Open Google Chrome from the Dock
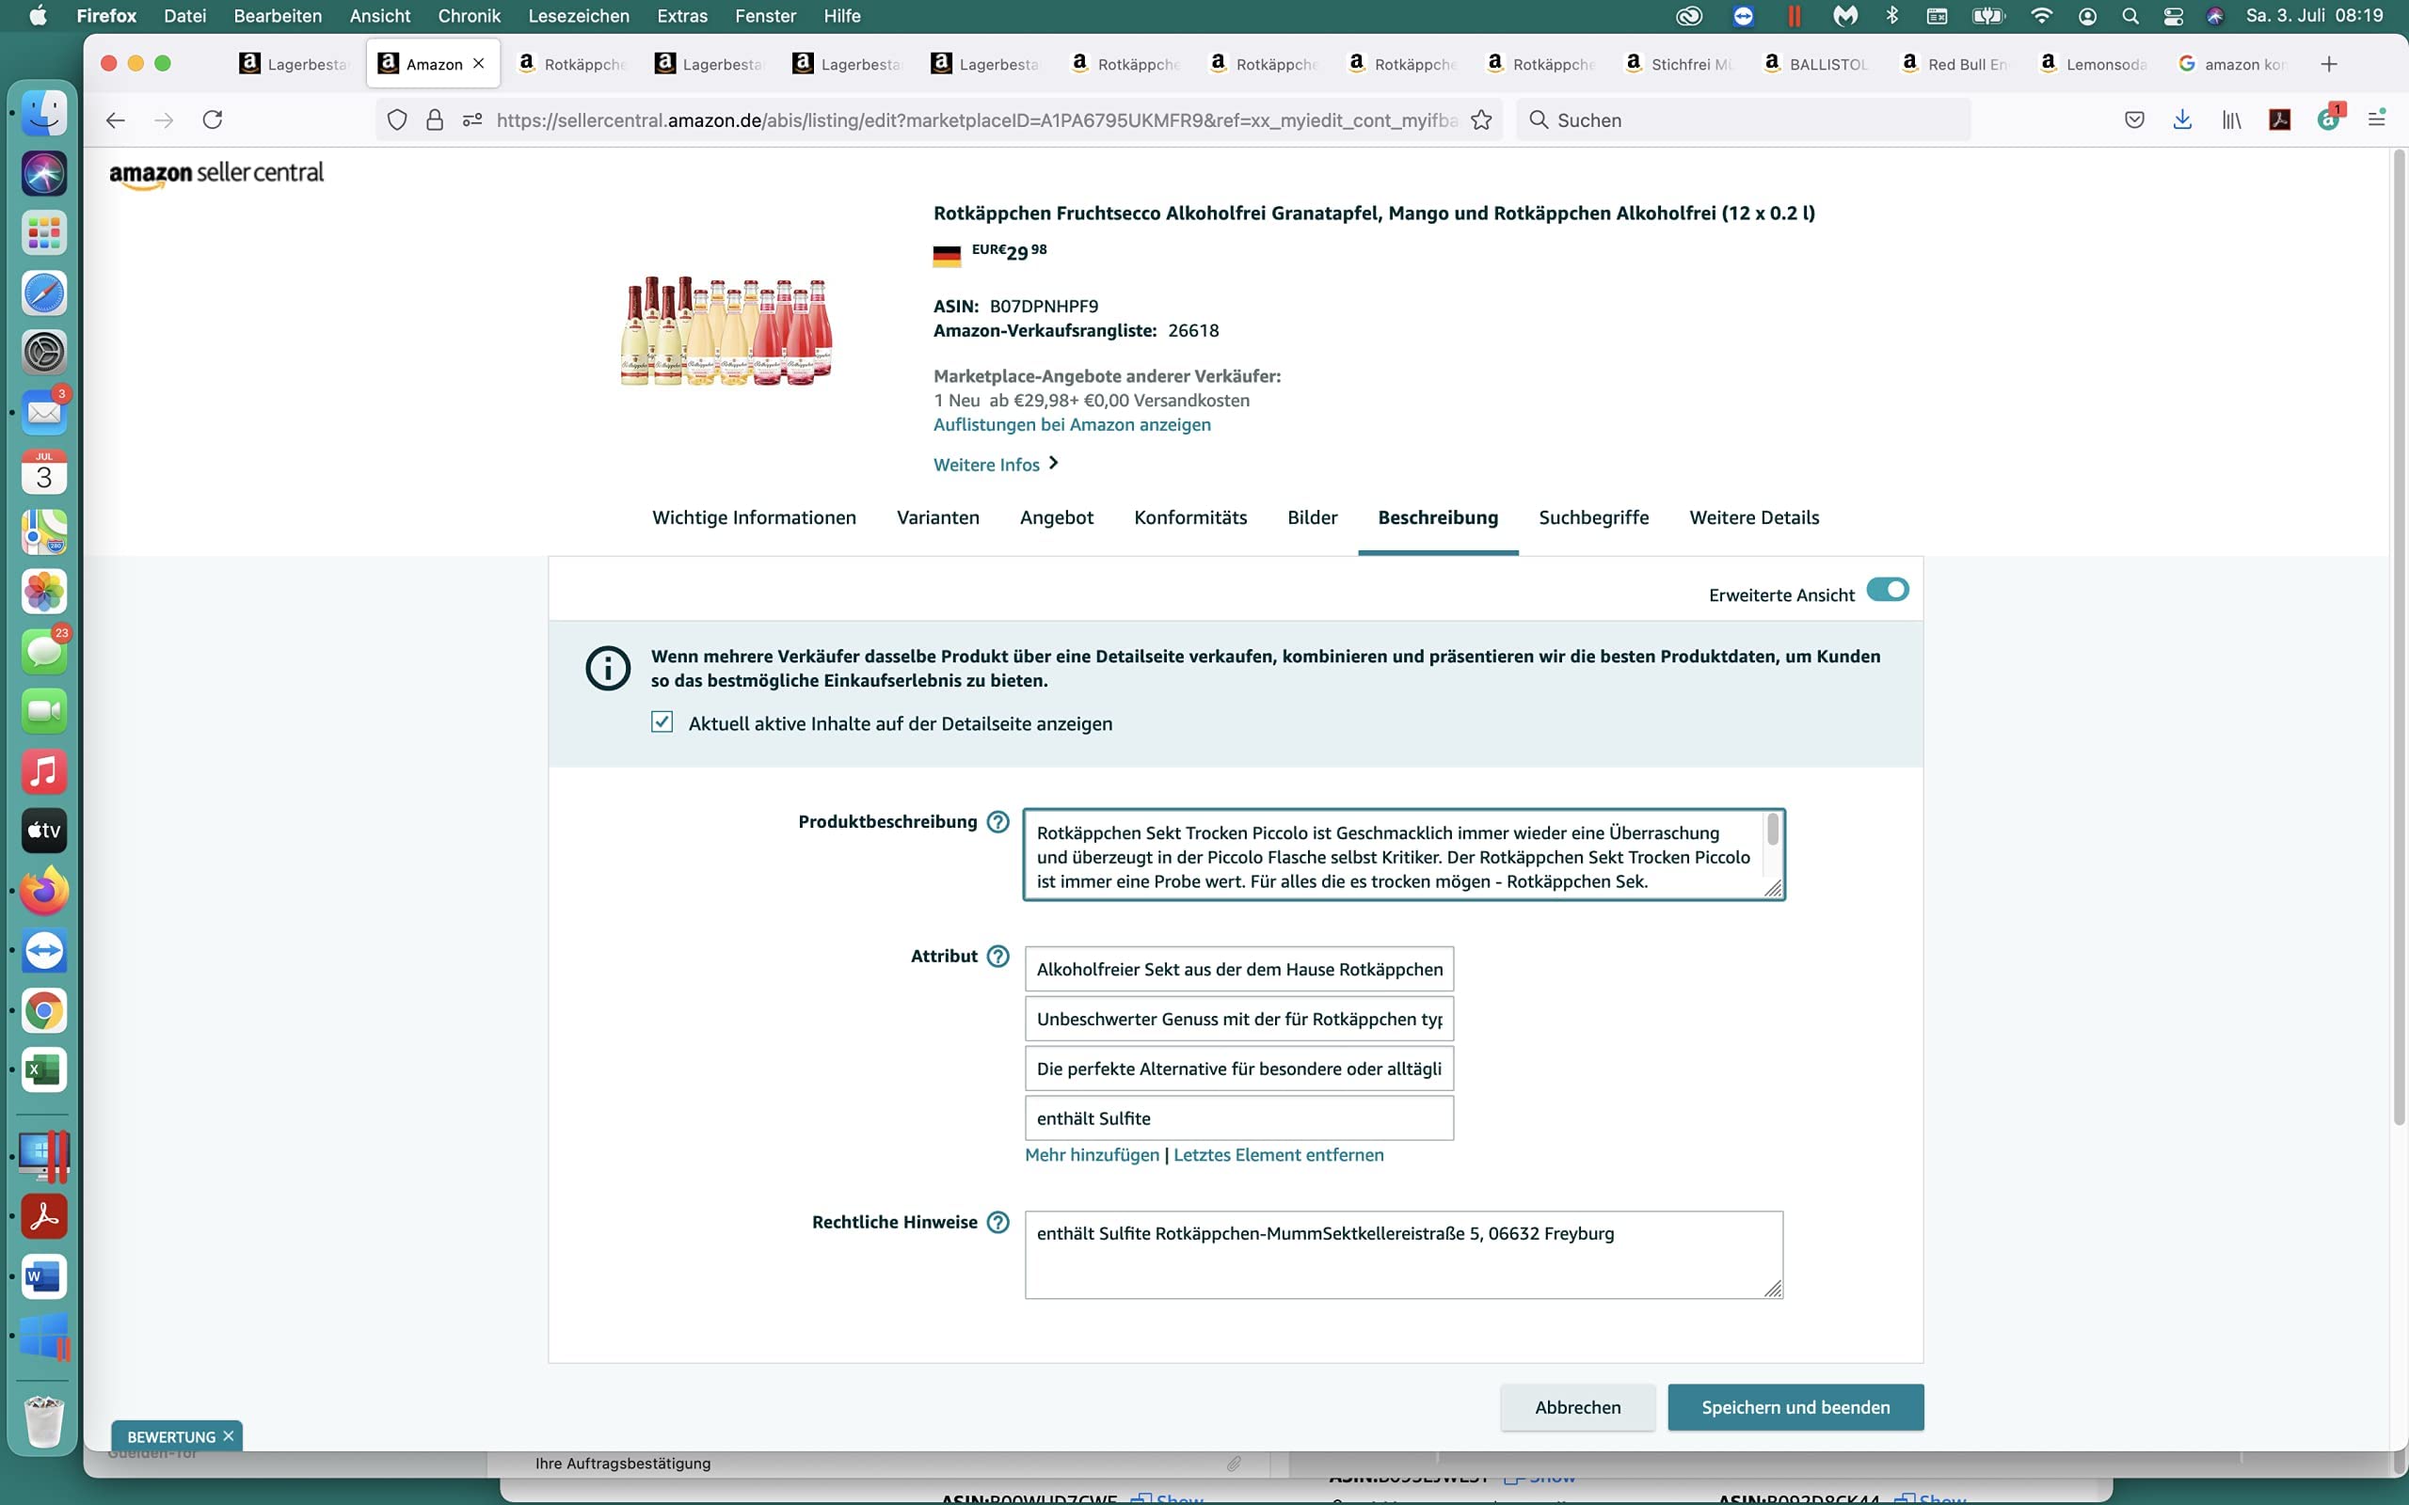This screenshot has height=1505, width=2409. [44, 1010]
